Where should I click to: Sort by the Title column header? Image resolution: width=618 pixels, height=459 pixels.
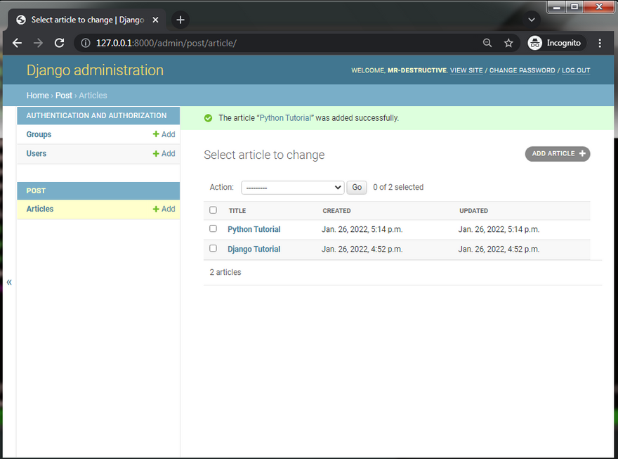tap(237, 211)
